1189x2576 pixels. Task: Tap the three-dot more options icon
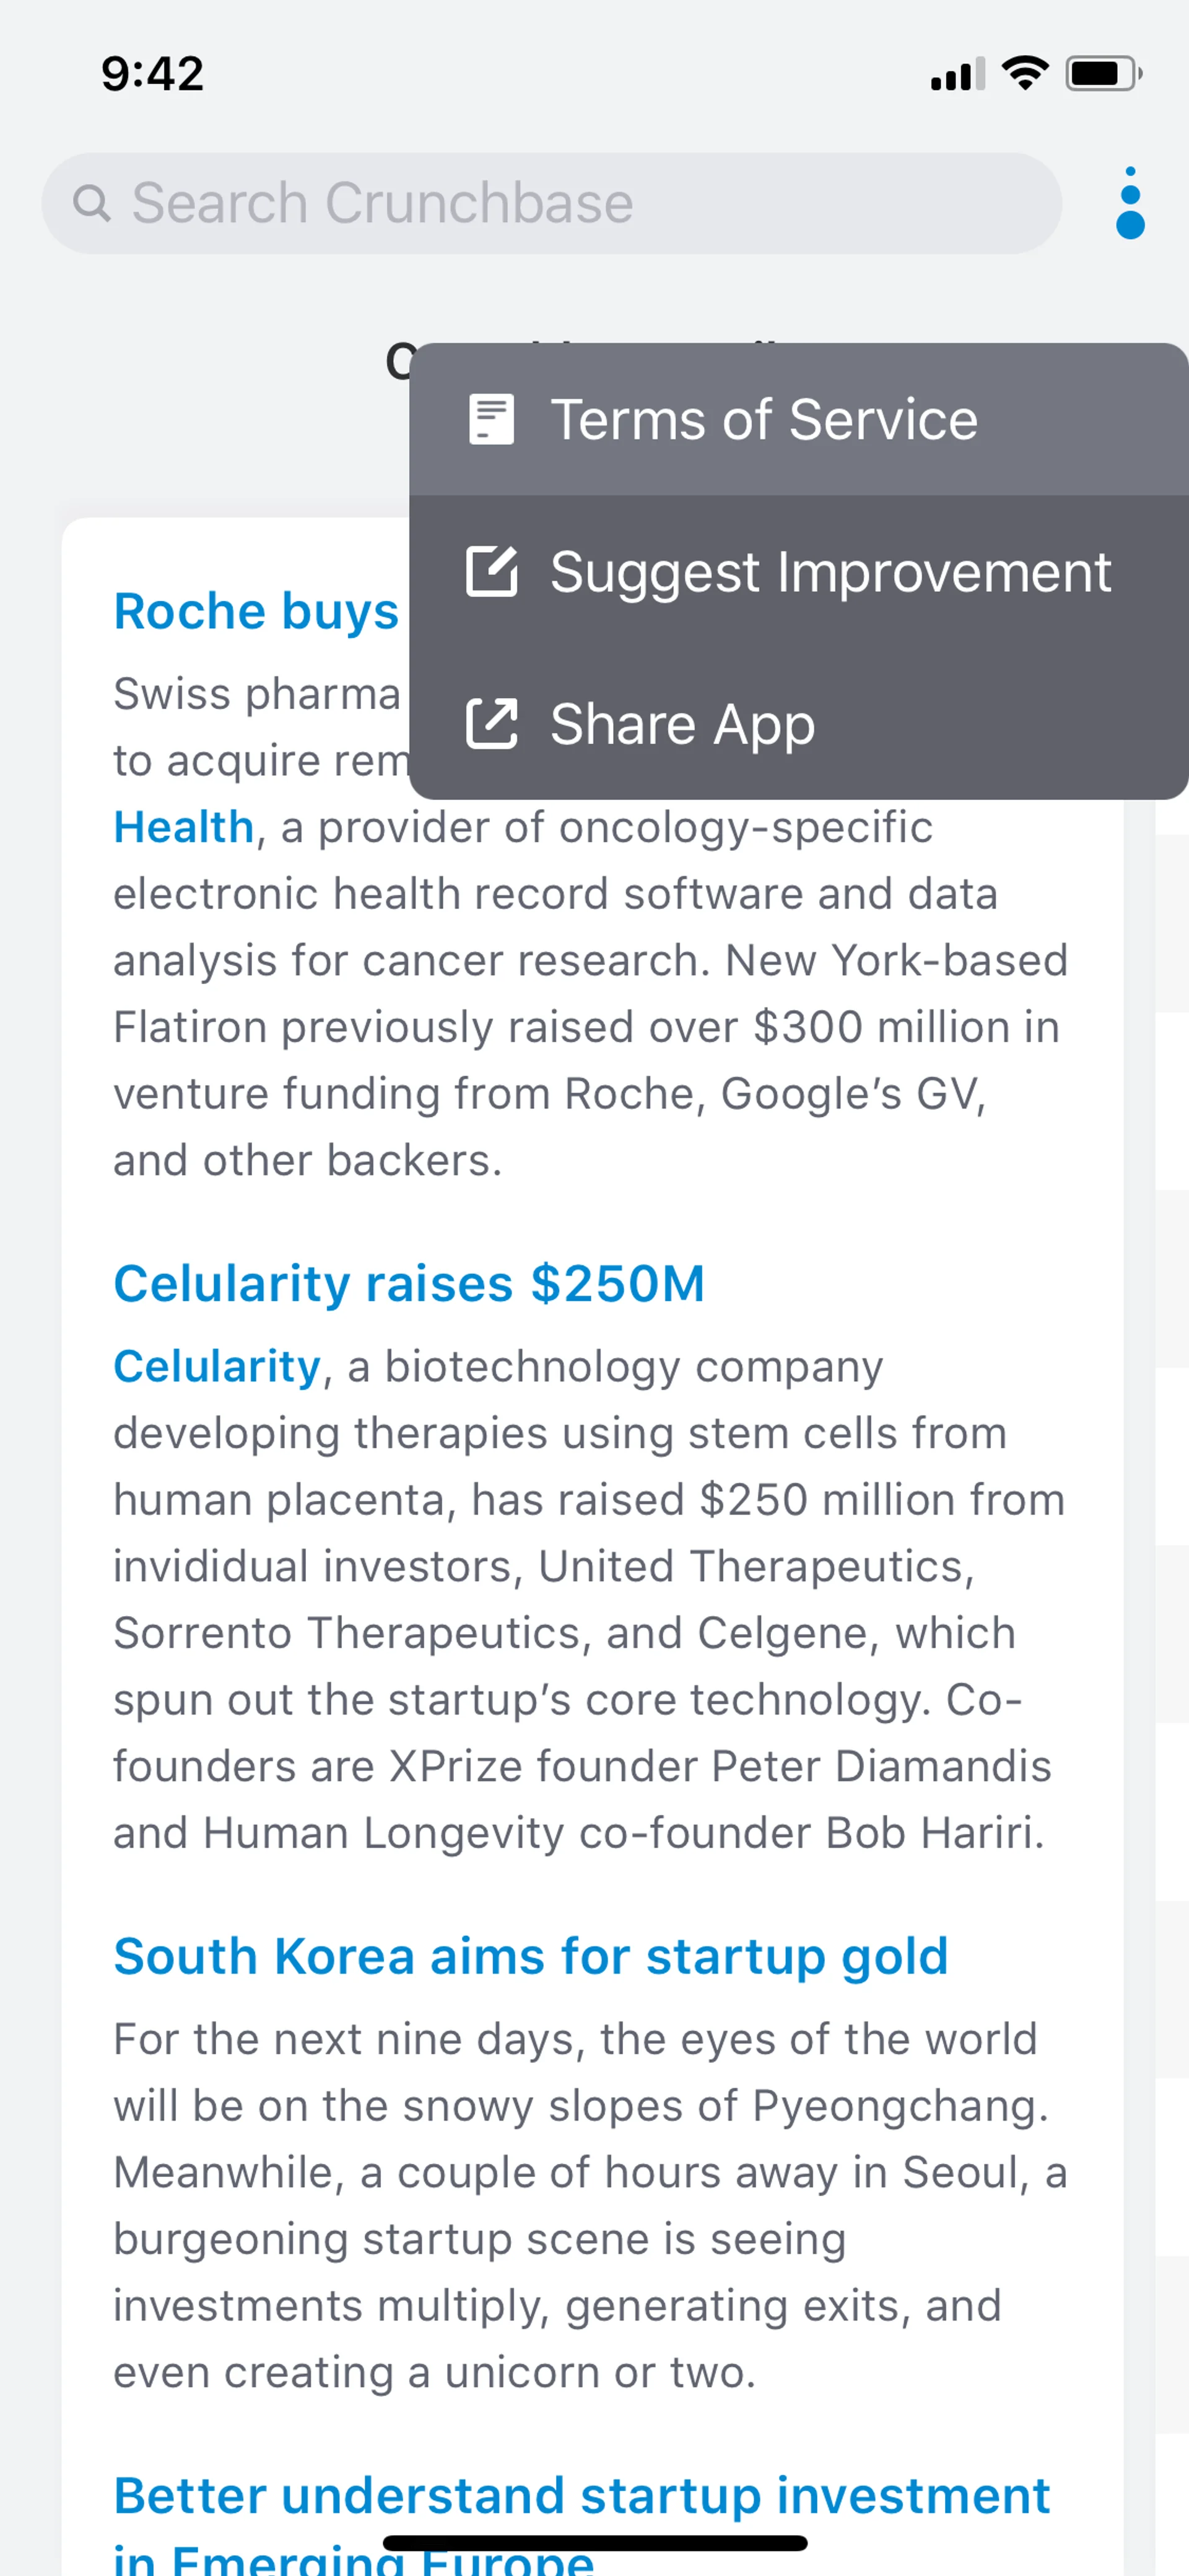point(1129,203)
